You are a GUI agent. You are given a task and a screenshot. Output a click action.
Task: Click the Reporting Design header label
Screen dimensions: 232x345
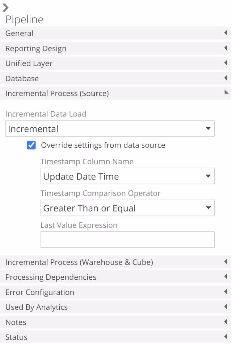[x=36, y=48]
